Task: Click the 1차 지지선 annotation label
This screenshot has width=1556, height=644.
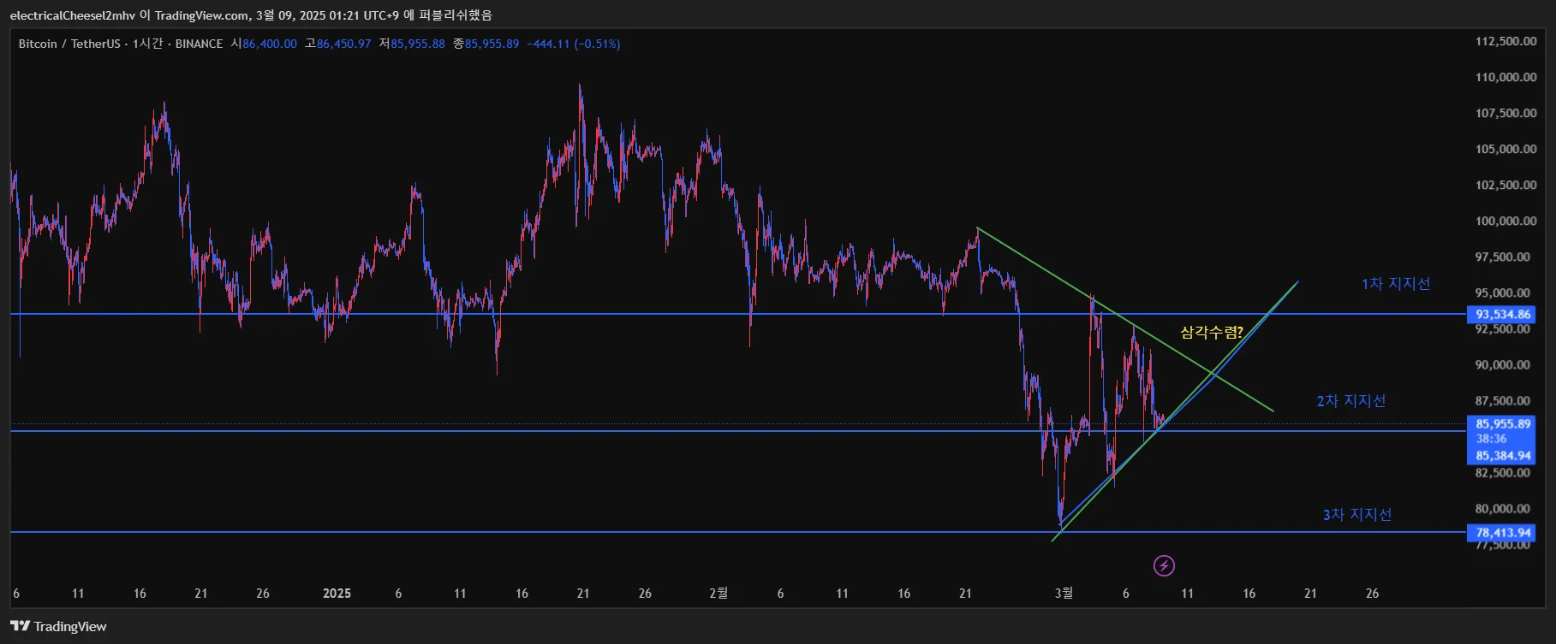Action: (x=1396, y=284)
